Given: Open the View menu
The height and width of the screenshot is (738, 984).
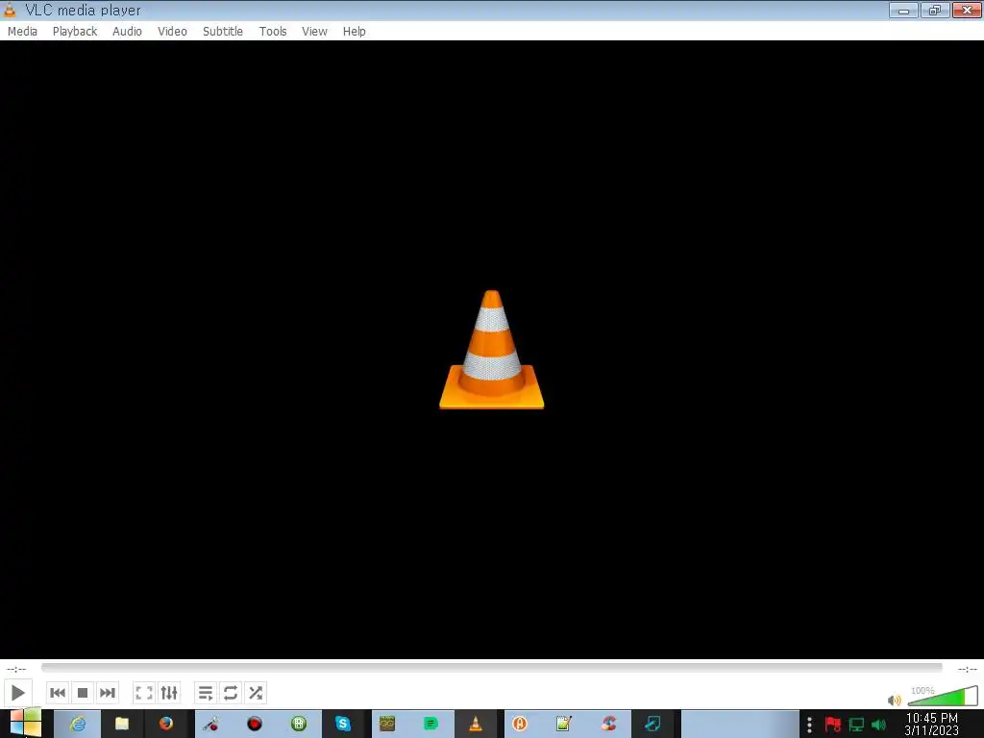Looking at the screenshot, I should tap(314, 32).
